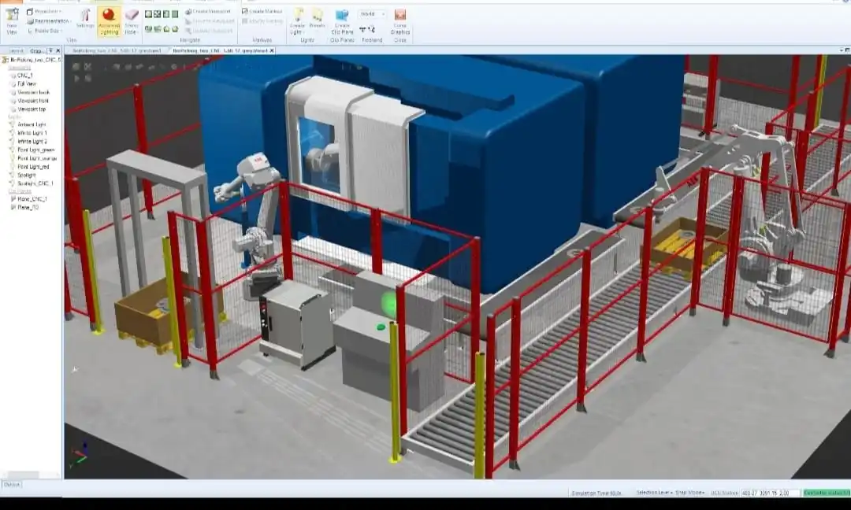Close the active 3D view tab
Image resolution: width=851 pixels, height=510 pixels.
[x=272, y=50]
